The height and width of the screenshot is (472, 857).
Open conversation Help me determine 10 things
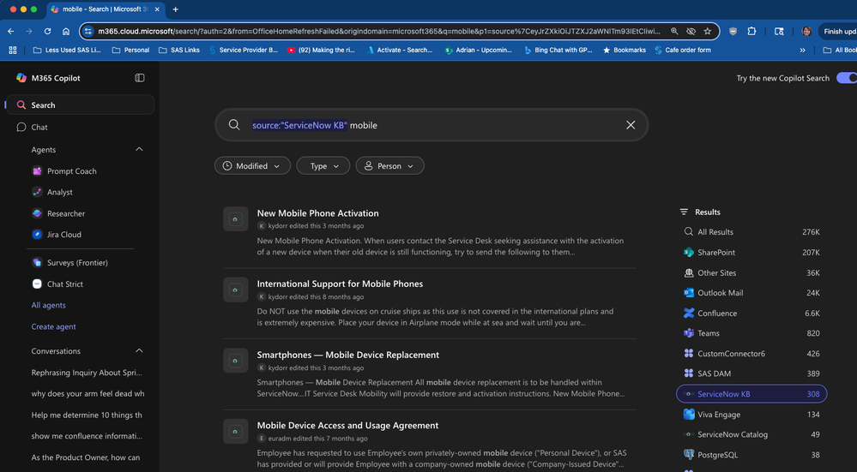click(x=87, y=415)
